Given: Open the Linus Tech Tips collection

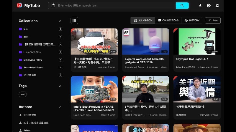Looking at the screenshot, I should 40,52.
